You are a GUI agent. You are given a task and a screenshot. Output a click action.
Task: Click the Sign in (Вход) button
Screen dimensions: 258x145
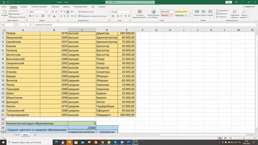coord(229,2)
